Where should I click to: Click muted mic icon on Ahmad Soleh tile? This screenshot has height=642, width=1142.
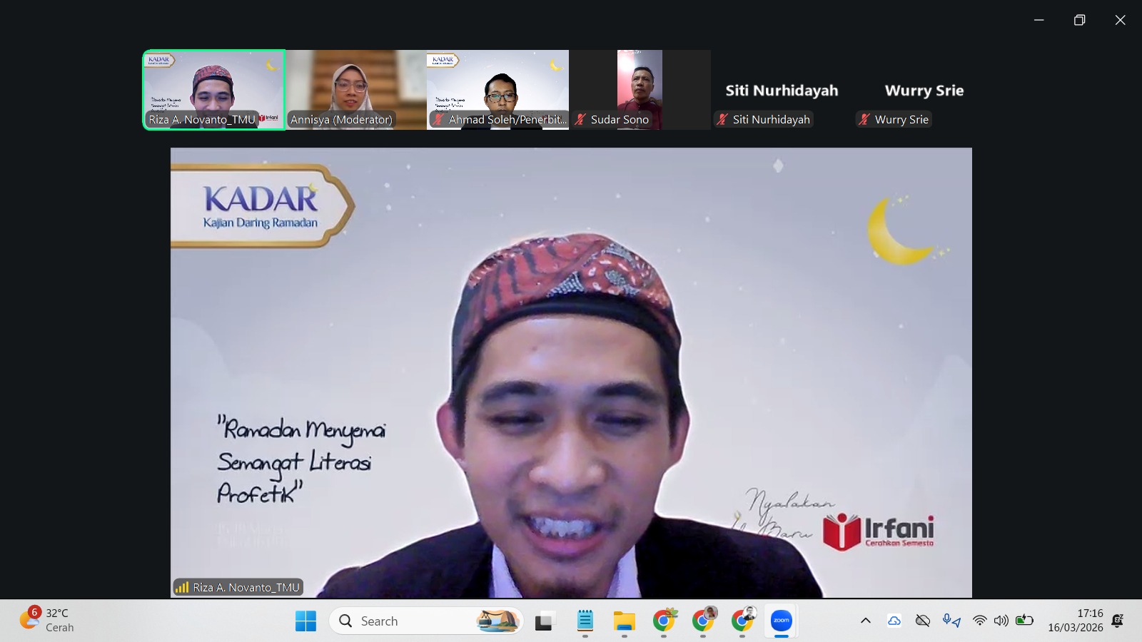tap(438, 120)
